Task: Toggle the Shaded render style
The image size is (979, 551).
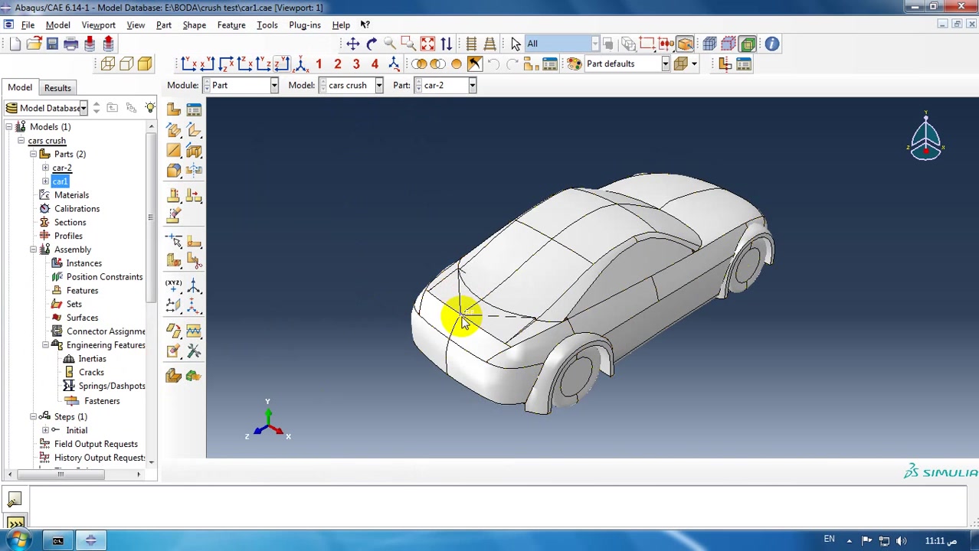Action: click(x=145, y=64)
